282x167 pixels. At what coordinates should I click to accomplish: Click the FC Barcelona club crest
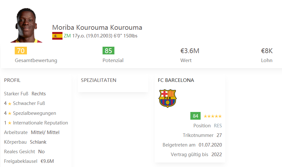click(167, 98)
